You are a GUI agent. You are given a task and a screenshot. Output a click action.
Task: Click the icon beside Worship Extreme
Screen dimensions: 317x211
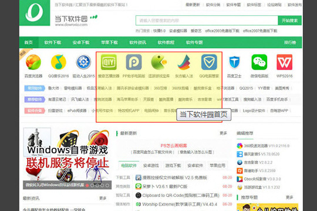click(x=139, y=204)
